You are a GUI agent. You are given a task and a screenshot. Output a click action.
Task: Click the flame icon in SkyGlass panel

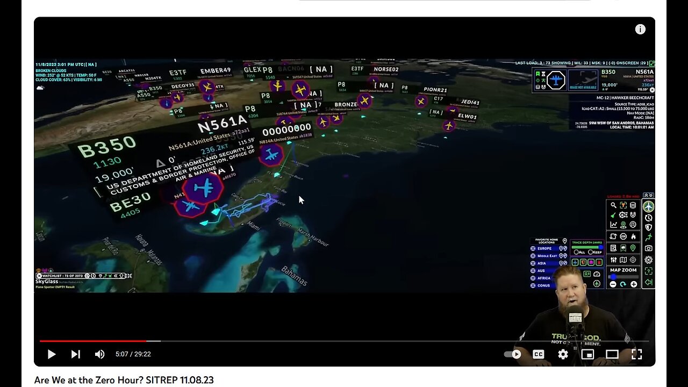(633, 236)
